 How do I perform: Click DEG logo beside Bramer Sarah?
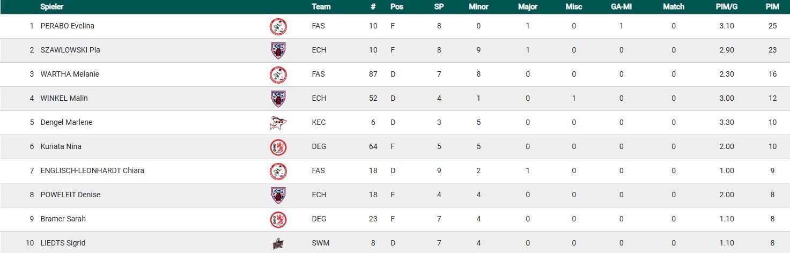tap(278, 219)
